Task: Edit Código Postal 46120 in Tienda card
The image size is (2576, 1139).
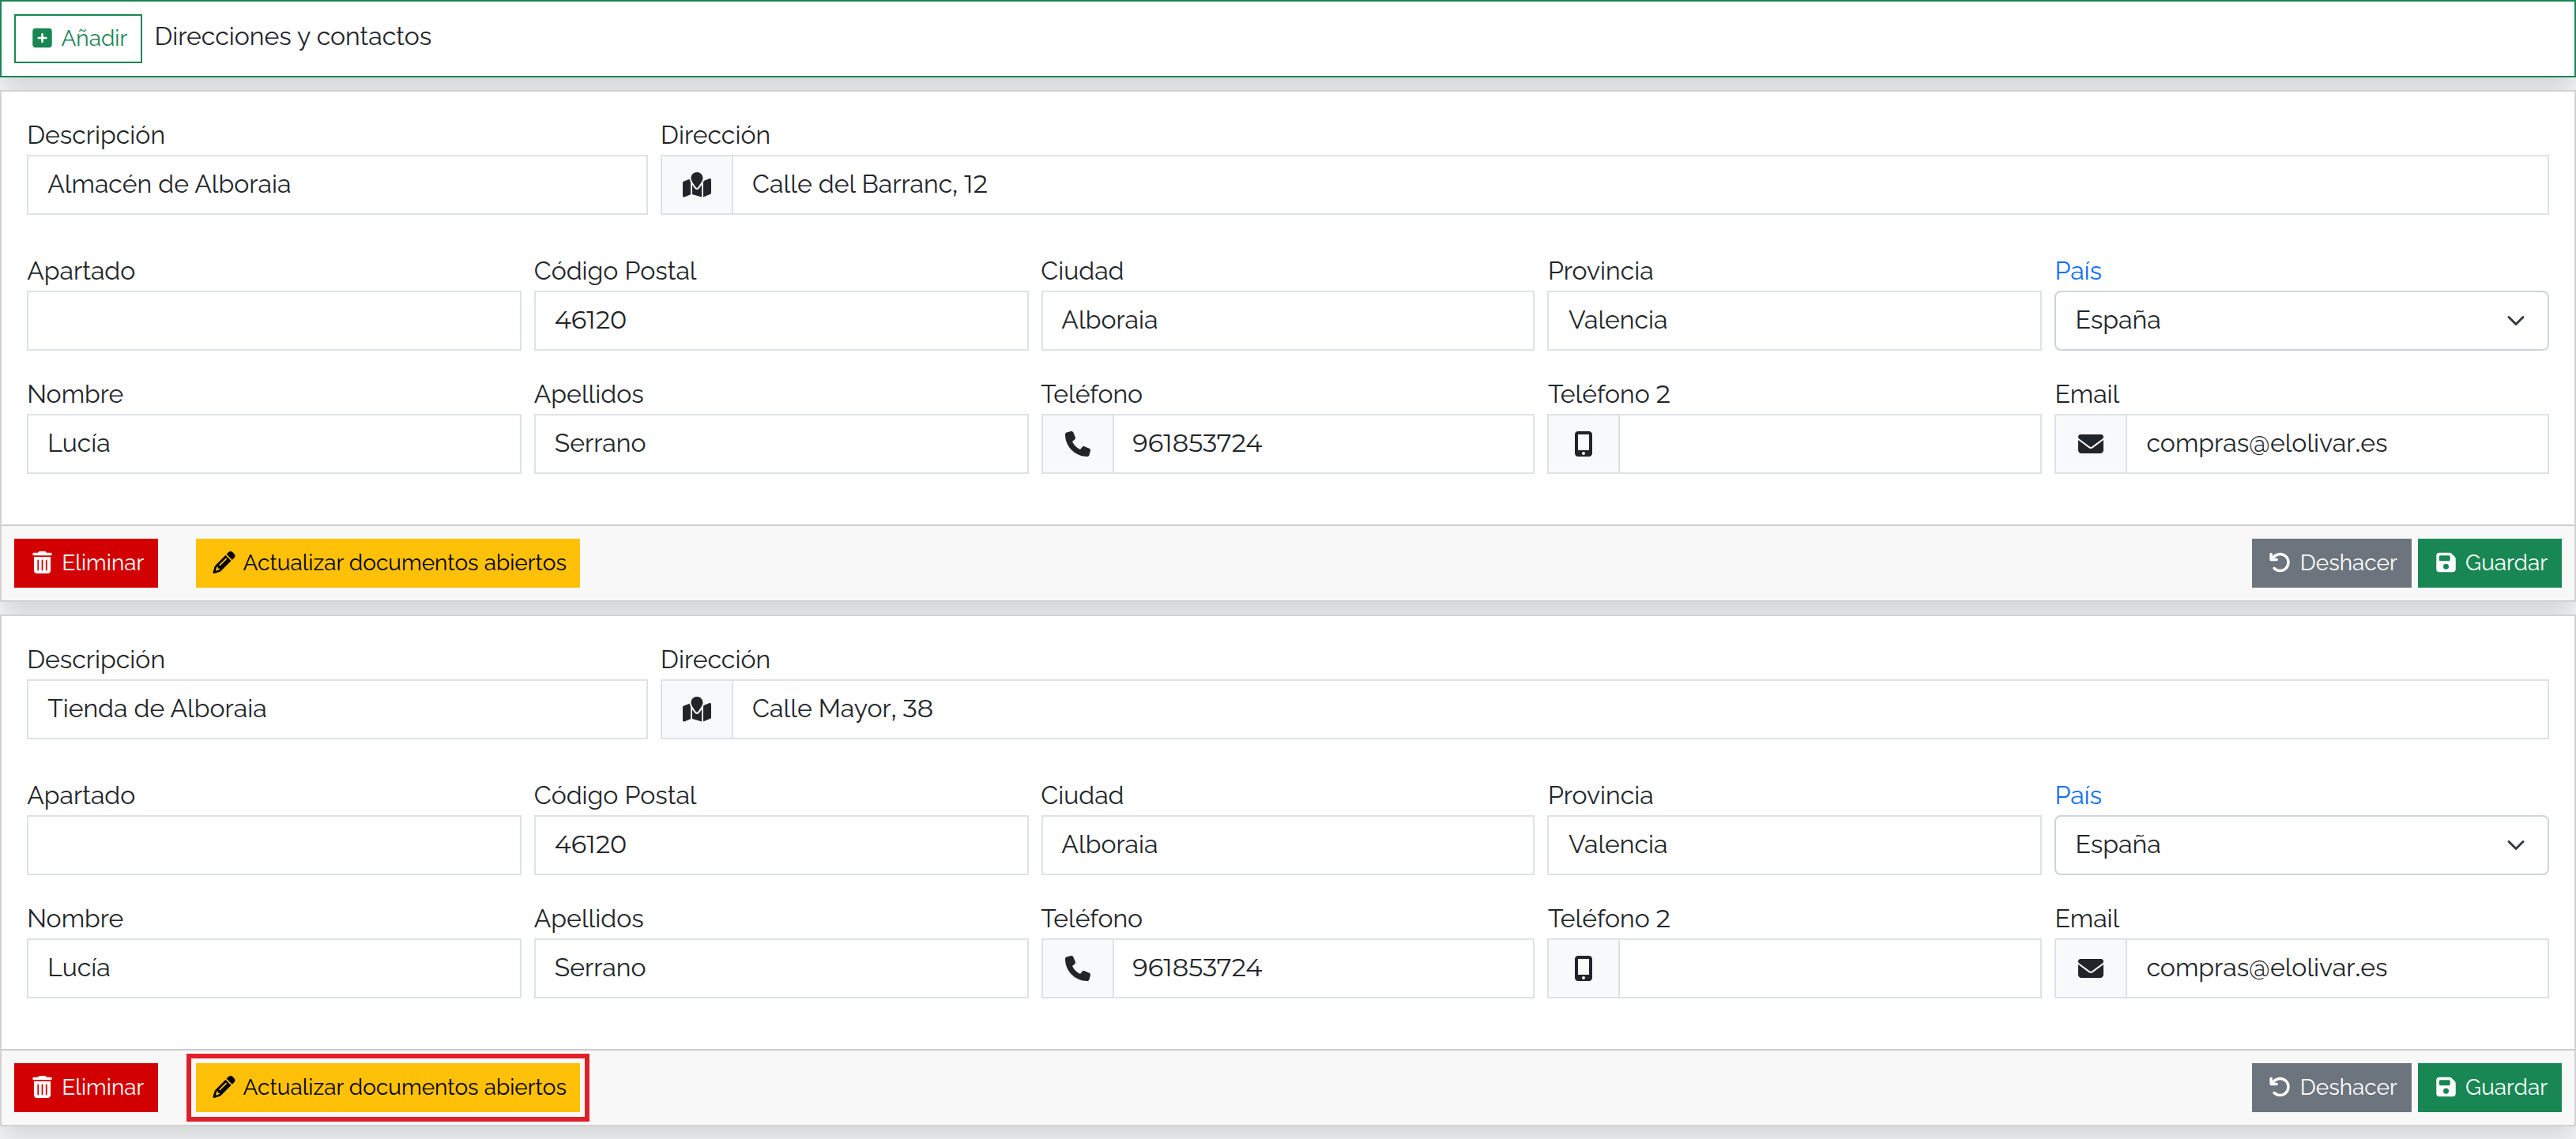Action: (781, 845)
